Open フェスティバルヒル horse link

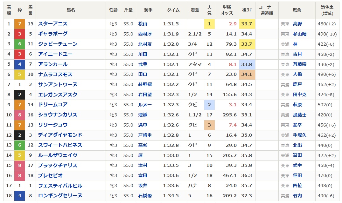[60, 186]
